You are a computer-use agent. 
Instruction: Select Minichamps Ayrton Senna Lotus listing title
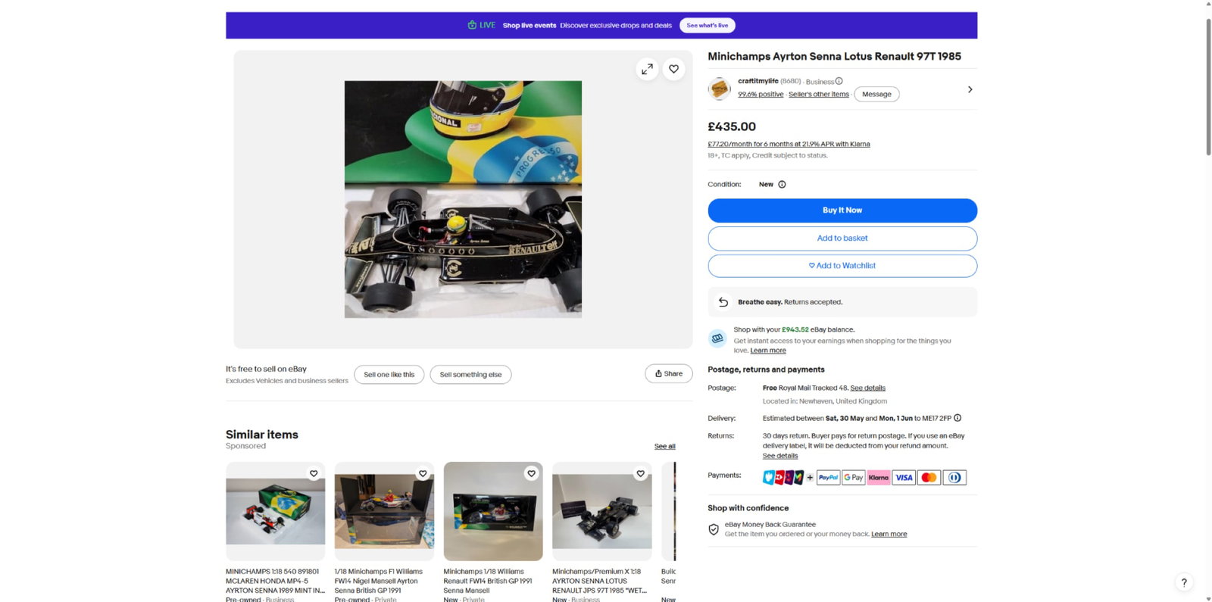(x=834, y=56)
